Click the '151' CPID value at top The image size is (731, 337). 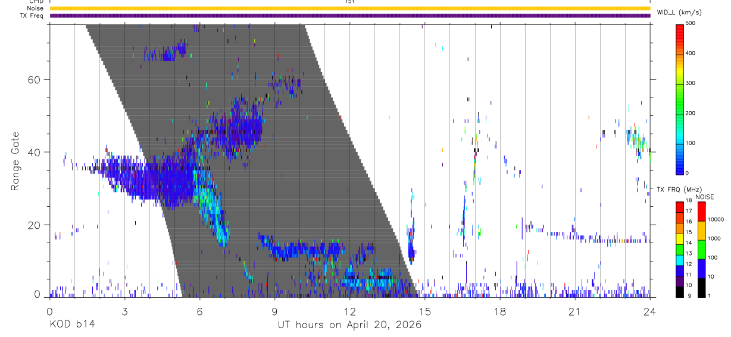click(x=349, y=2)
